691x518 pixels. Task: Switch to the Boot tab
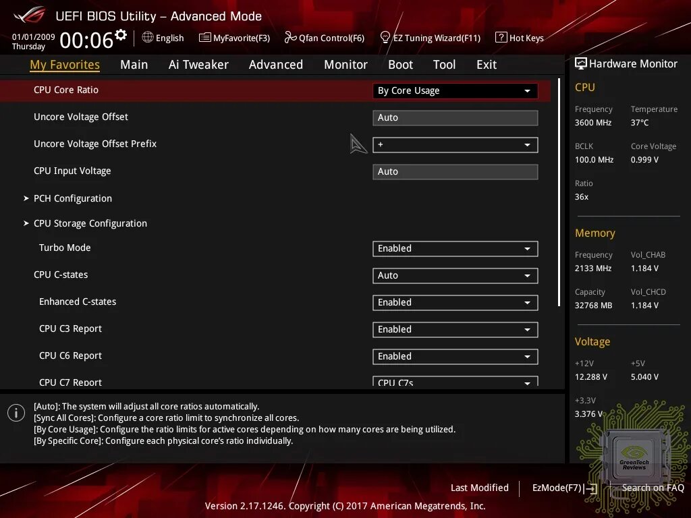pyautogui.click(x=400, y=65)
